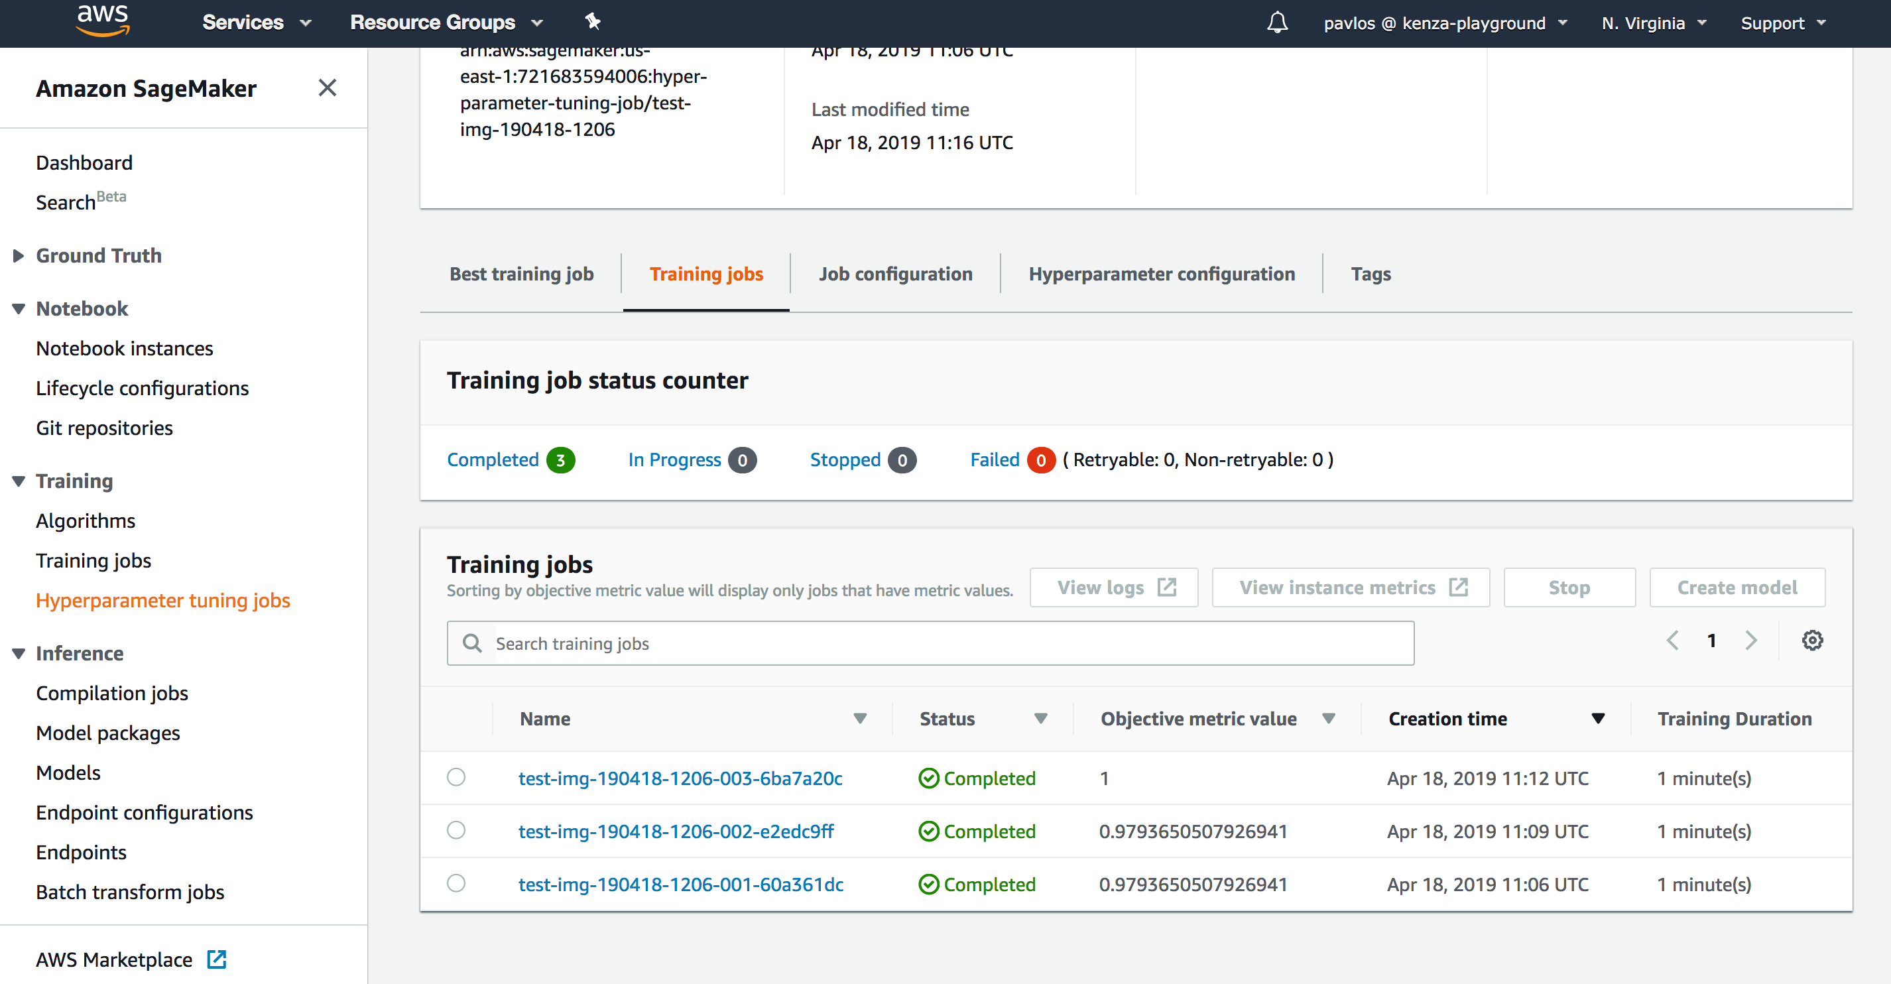Click the AWS logo home icon
The height and width of the screenshot is (984, 1891).
[103, 20]
